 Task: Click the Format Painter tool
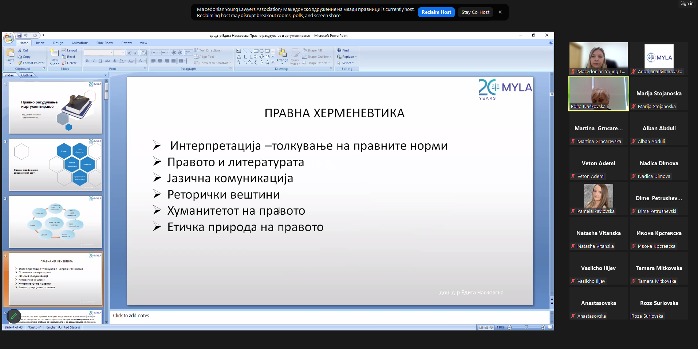(31, 63)
